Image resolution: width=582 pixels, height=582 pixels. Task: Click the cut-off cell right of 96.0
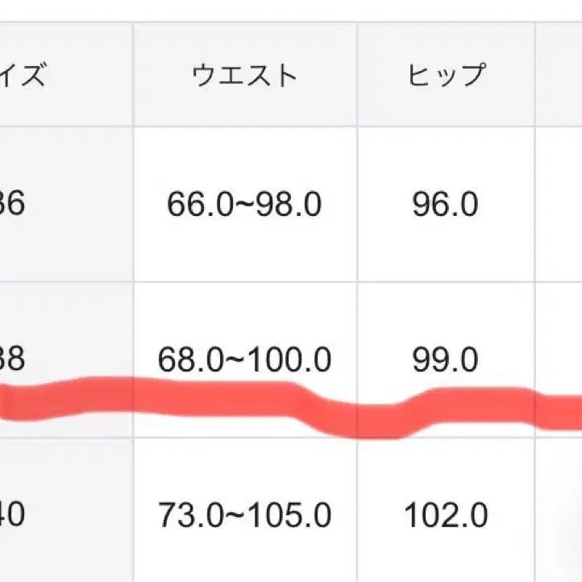tap(559, 205)
